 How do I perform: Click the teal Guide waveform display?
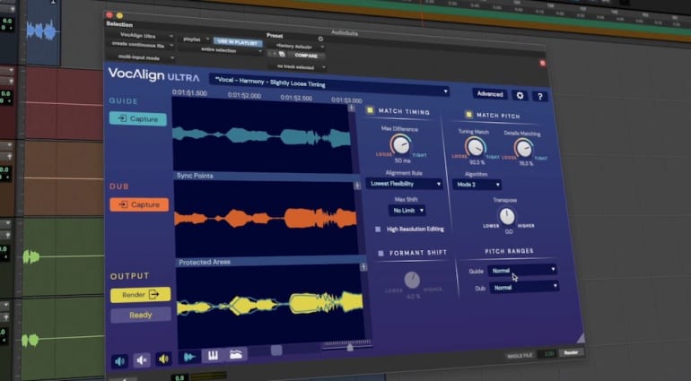(263, 135)
